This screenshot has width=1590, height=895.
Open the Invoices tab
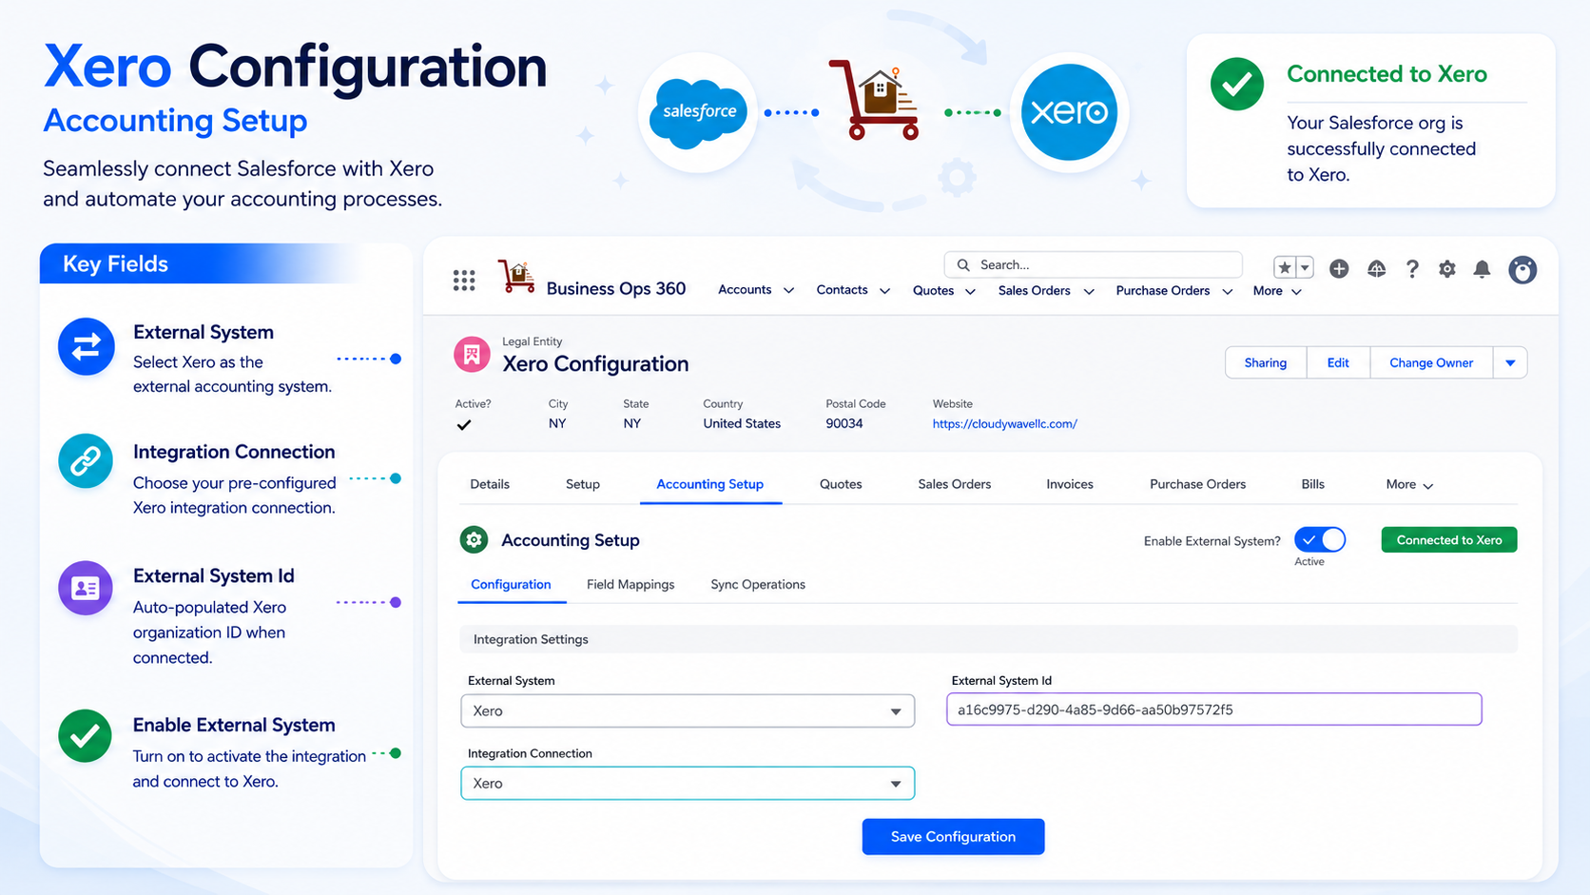[1070, 484]
